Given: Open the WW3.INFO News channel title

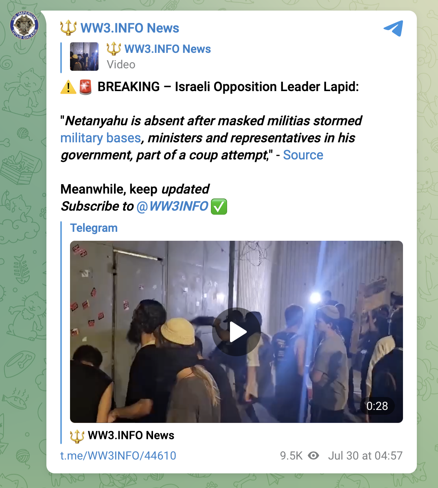Looking at the screenshot, I should click(130, 28).
